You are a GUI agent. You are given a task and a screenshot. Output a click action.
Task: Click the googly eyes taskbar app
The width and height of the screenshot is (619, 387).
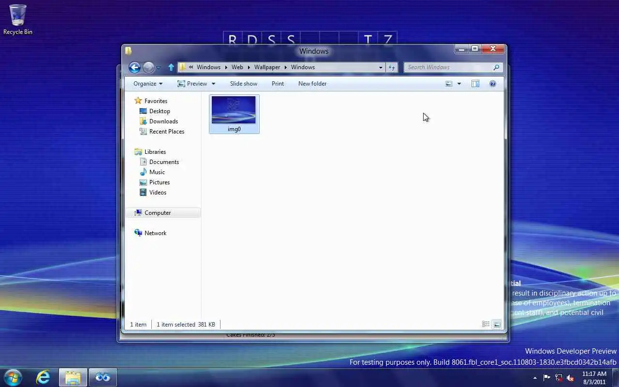(x=103, y=377)
